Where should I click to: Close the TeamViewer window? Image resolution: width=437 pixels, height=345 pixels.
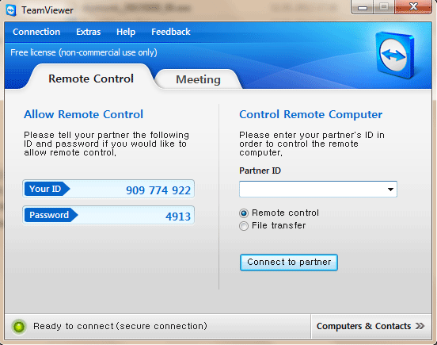[x=413, y=6]
